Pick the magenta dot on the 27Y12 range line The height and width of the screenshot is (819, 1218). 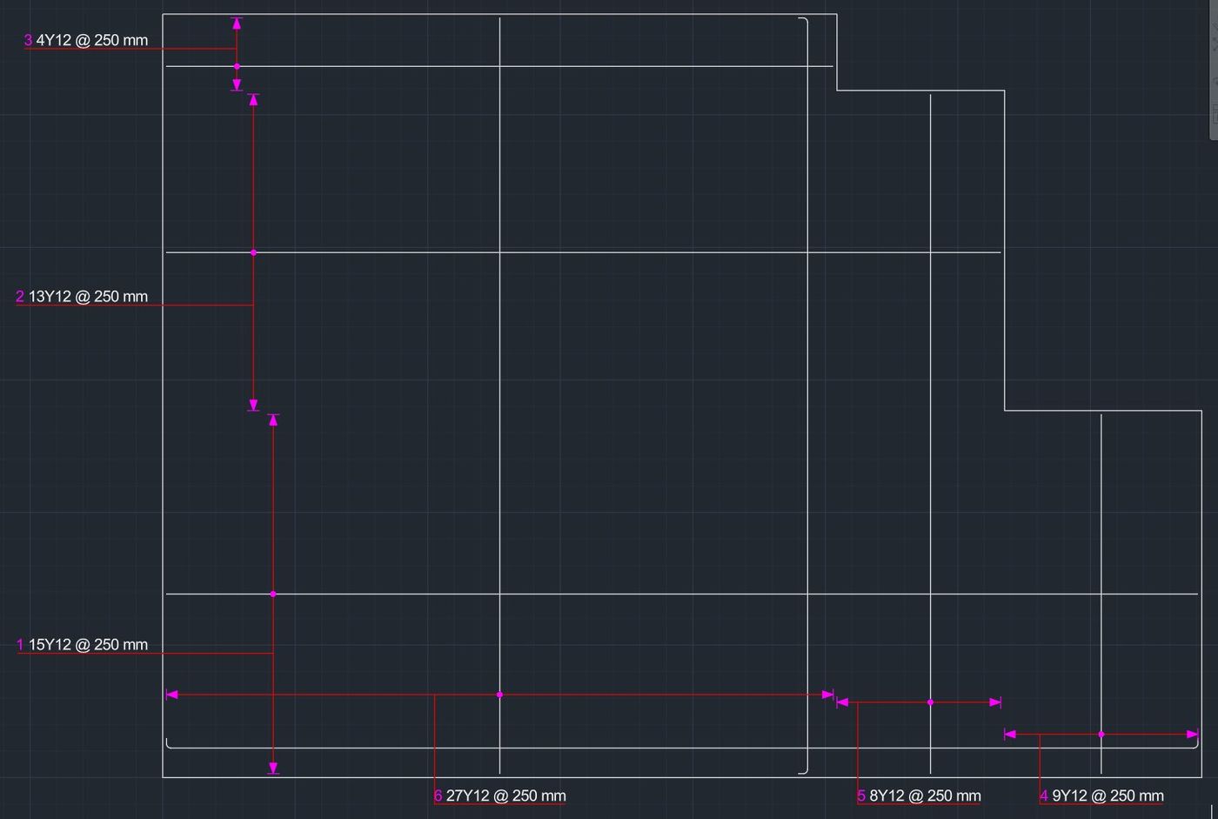(x=499, y=695)
